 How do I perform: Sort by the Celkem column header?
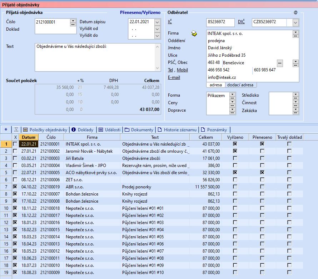coord(206,137)
